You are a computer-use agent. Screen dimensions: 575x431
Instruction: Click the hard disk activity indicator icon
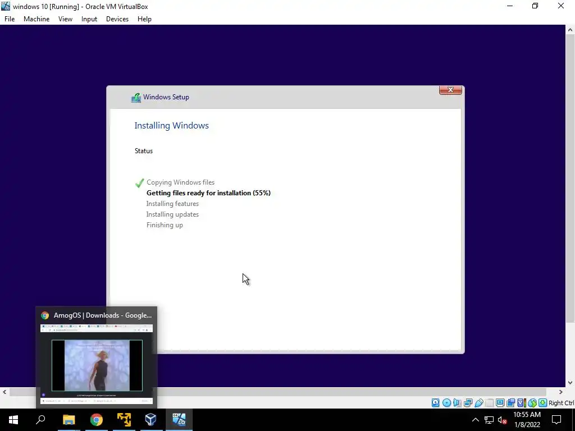coord(435,403)
